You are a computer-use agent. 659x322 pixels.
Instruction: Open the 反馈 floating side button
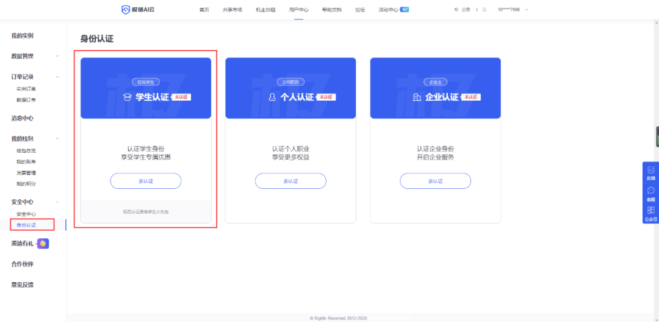[x=651, y=174]
